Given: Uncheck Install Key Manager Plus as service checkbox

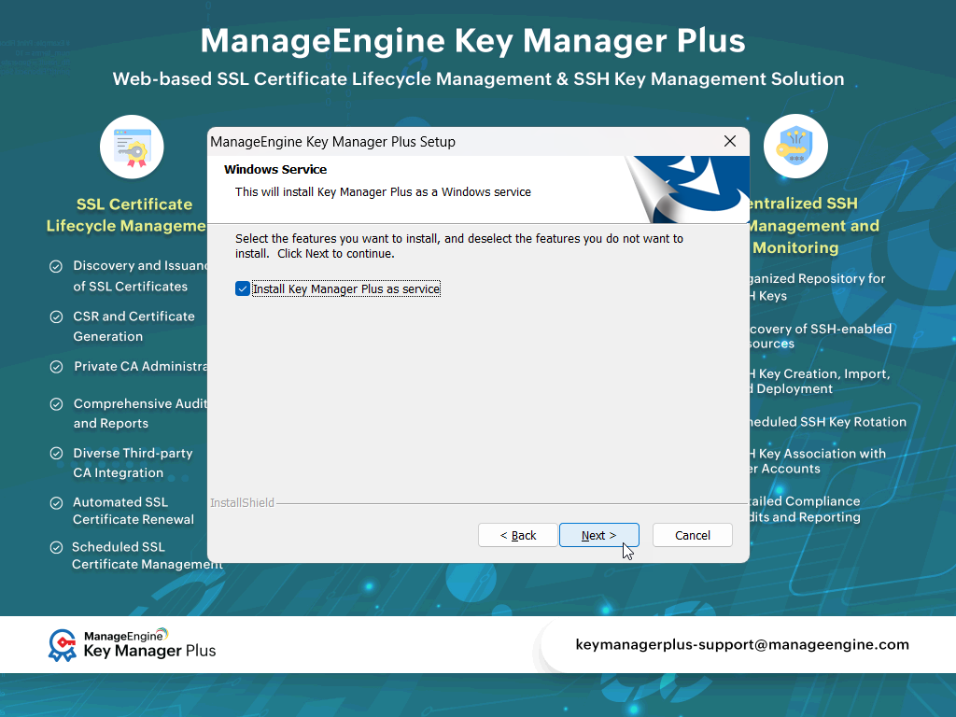Looking at the screenshot, I should click(x=242, y=288).
